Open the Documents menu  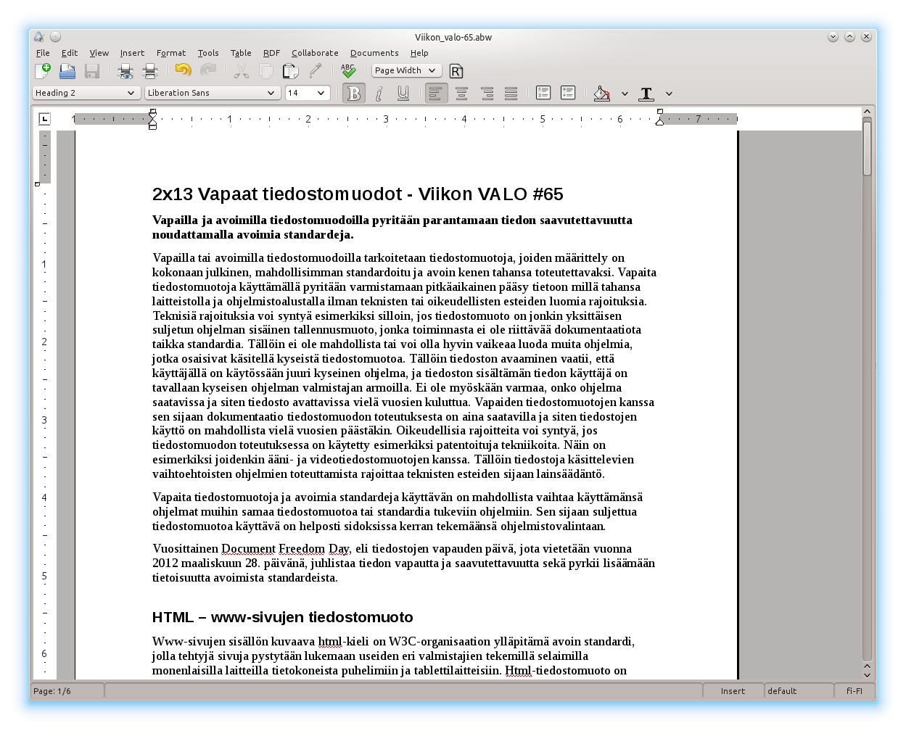374,53
